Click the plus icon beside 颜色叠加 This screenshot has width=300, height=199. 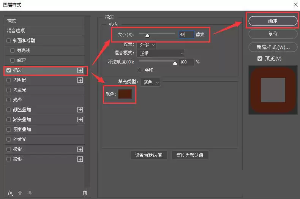click(80, 110)
